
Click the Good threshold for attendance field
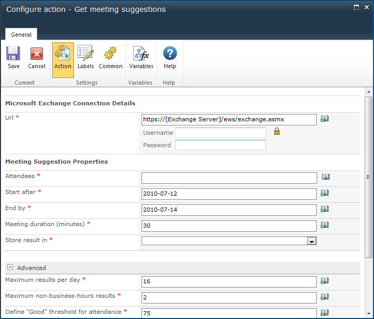pyautogui.click(x=229, y=313)
